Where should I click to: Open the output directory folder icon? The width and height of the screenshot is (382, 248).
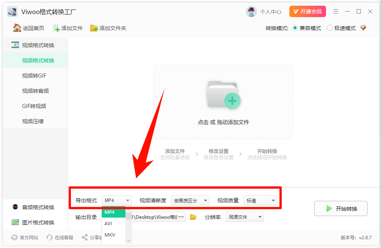click(193, 217)
